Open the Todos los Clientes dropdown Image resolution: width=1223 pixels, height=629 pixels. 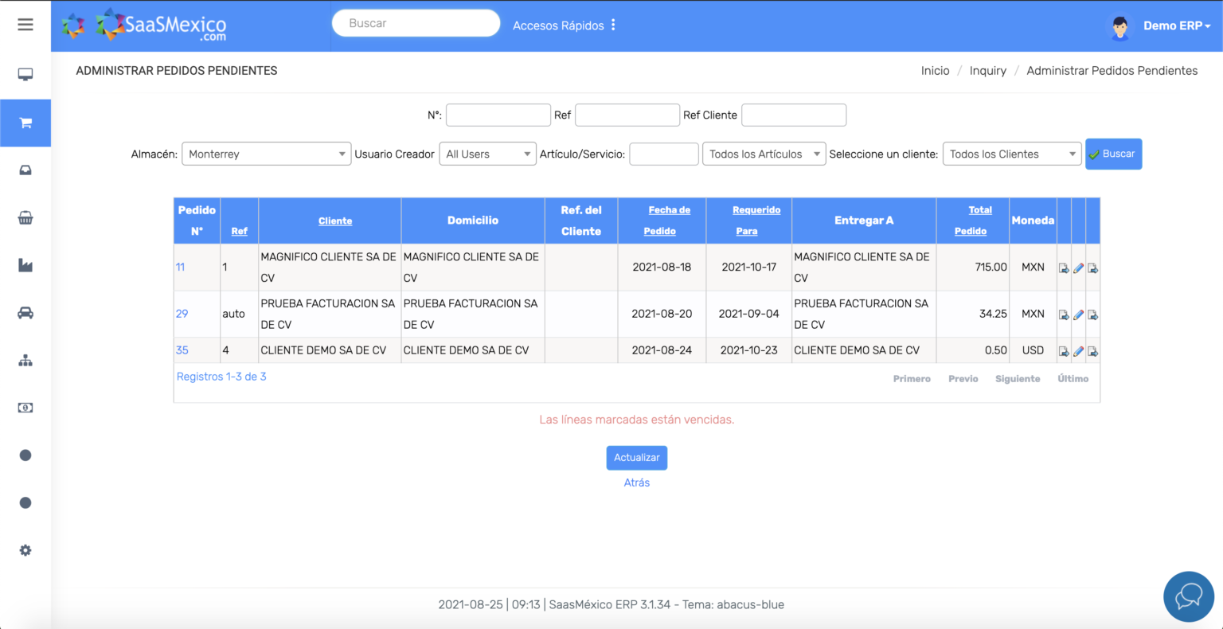tap(1012, 154)
